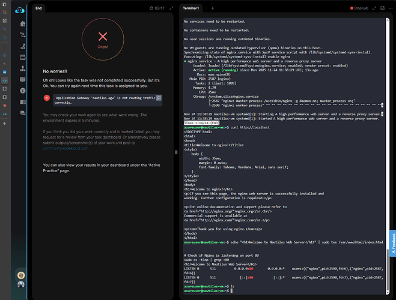The height and width of the screenshot is (300, 396).
Task: Copy the error message text
Action: tap(159, 97)
